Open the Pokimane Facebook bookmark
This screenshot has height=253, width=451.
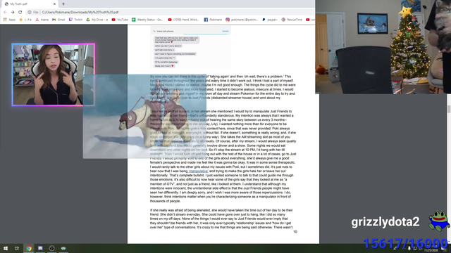pos(213,20)
